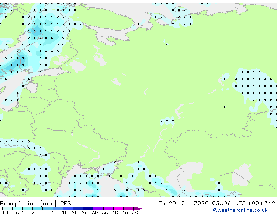Open the weatheronline.co.uk copyright link
Viewport: 277px width, 214px height.
(240, 210)
